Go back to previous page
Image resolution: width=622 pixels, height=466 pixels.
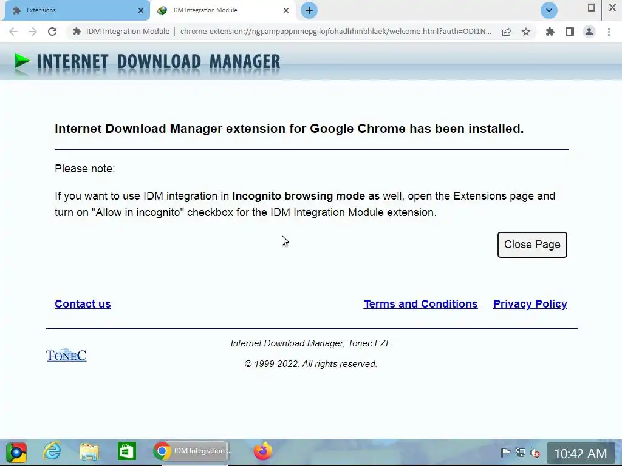[13, 32]
